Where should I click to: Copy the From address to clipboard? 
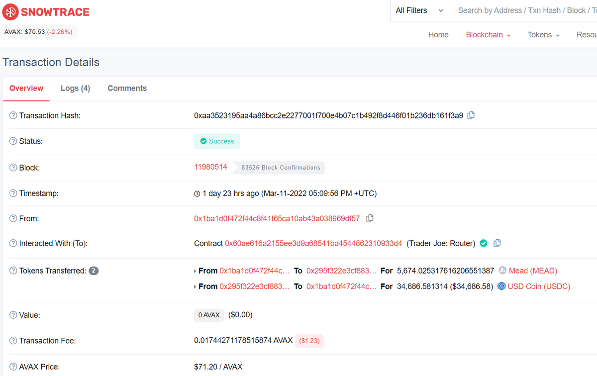click(370, 218)
